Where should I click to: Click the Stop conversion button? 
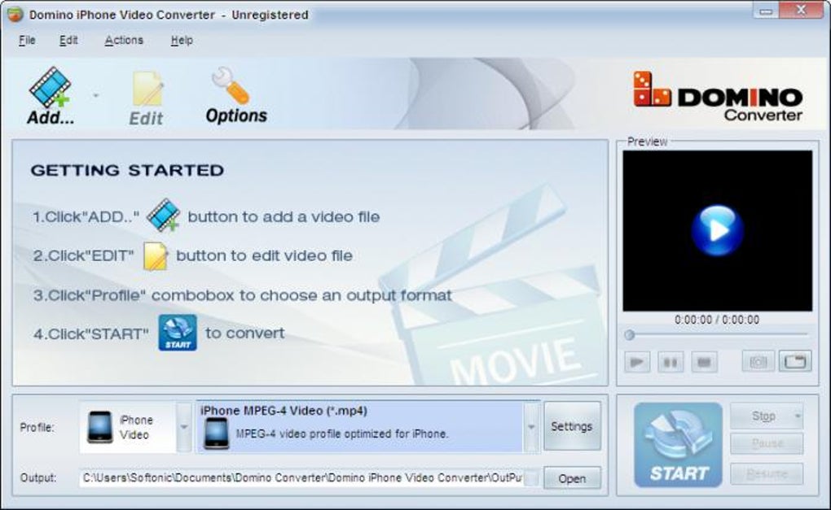[763, 416]
